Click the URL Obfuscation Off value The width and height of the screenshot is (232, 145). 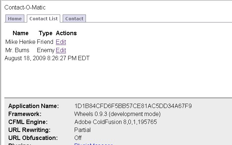[x=78, y=138]
